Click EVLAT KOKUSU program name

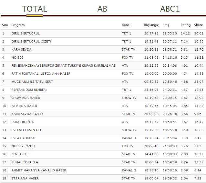pos(23,138)
